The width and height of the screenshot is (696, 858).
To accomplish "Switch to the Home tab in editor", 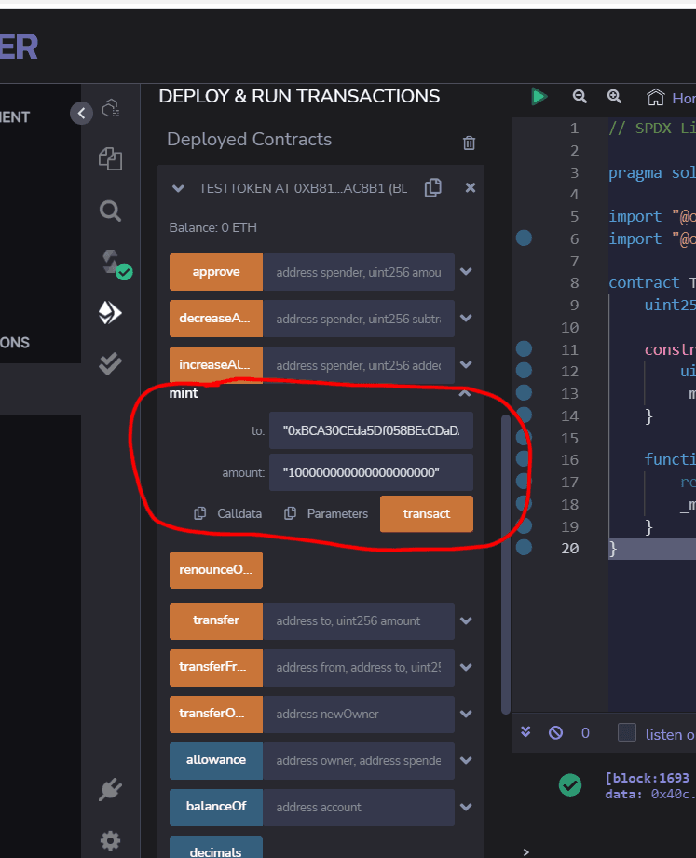I will [x=670, y=98].
